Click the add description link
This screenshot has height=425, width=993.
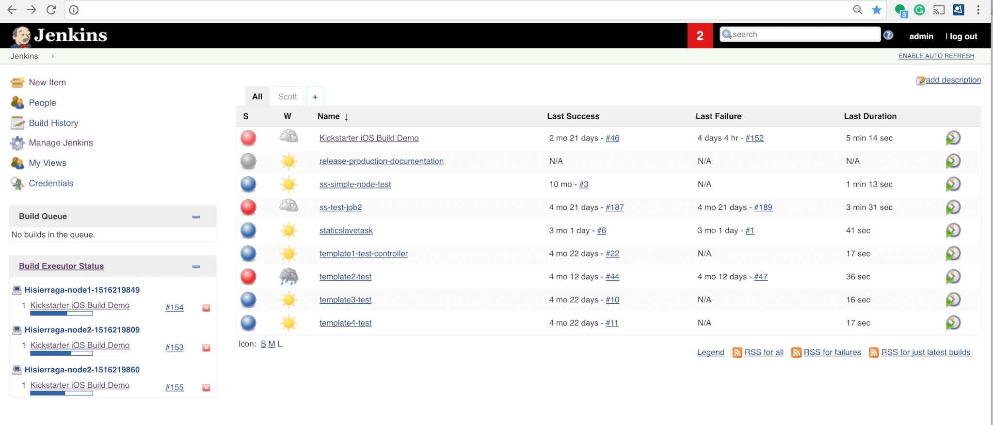pos(953,80)
